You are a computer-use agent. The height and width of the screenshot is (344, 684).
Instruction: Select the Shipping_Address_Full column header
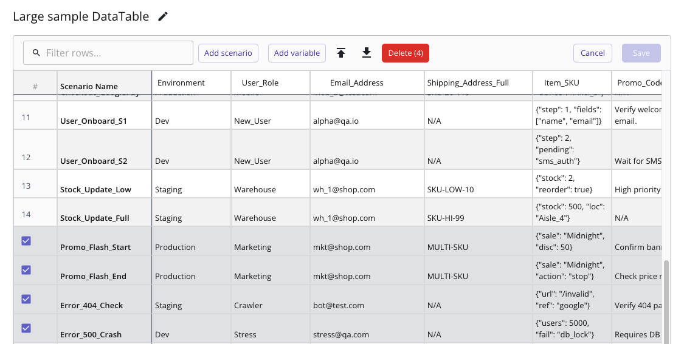[468, 83]
